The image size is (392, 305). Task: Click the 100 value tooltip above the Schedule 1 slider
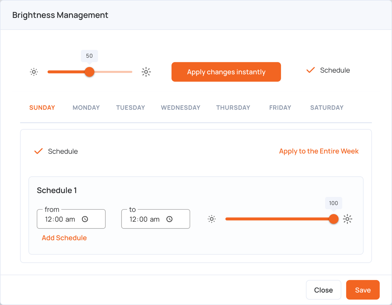tap(334, 203)
